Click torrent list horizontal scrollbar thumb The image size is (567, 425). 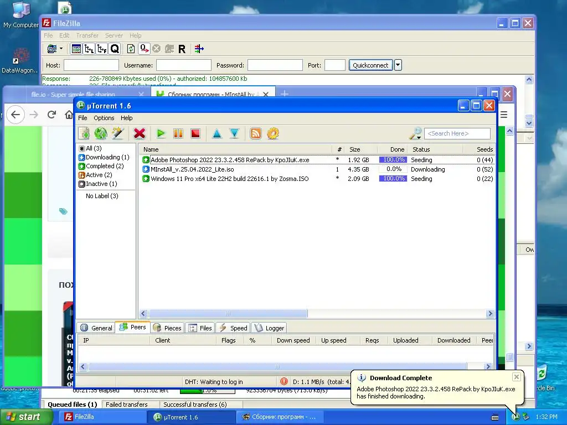tap(228, 313)
